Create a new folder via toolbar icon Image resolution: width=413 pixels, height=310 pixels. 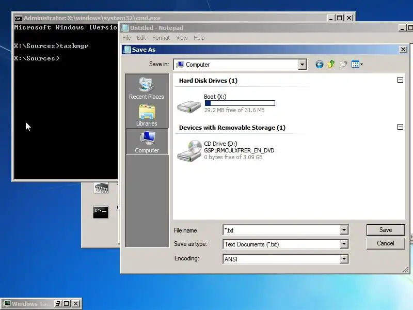pyautogui.click(x=343, y=64)
